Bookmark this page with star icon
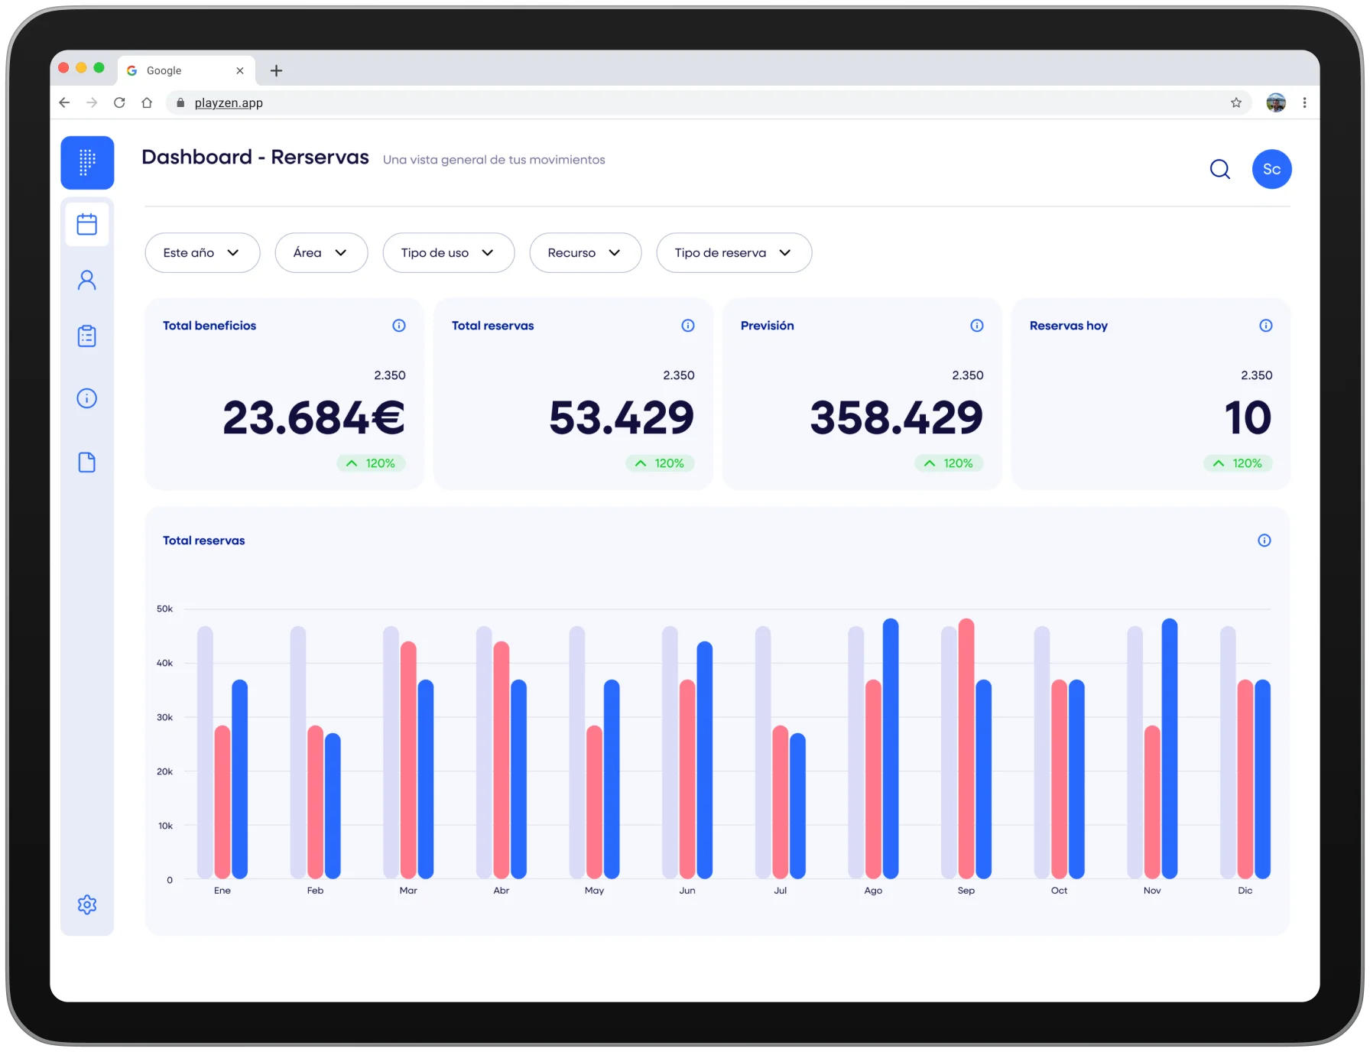This screenshot has height=1052, width=1370. 1236,102
